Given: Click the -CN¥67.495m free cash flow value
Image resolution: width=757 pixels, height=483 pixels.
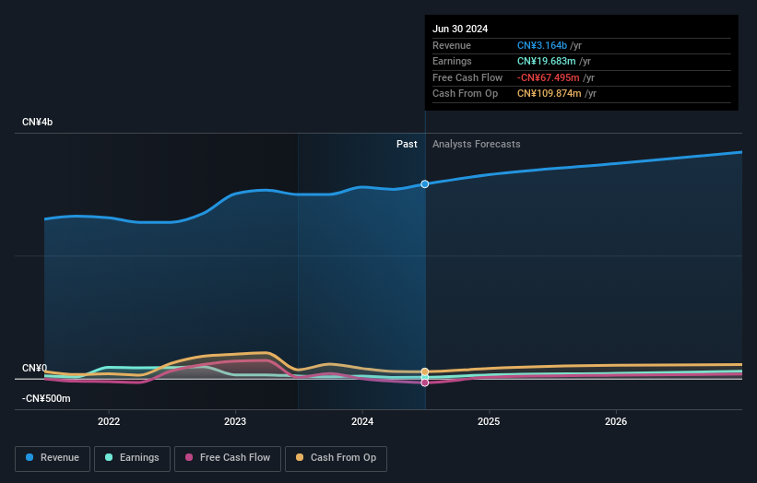Looking at the screenshot, I should [549, 77].
